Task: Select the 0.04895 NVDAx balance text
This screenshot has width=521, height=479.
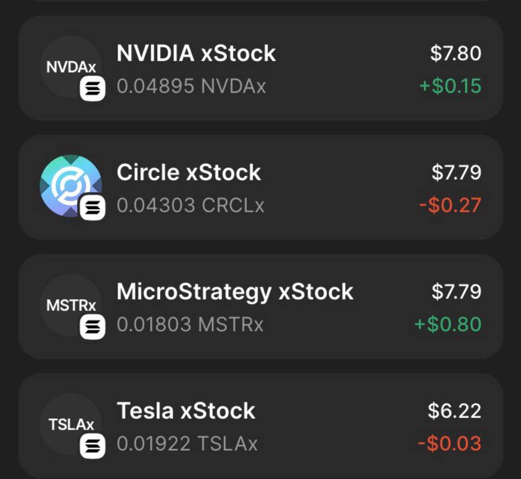Action: pyautogui.click(x=191, y=86)
